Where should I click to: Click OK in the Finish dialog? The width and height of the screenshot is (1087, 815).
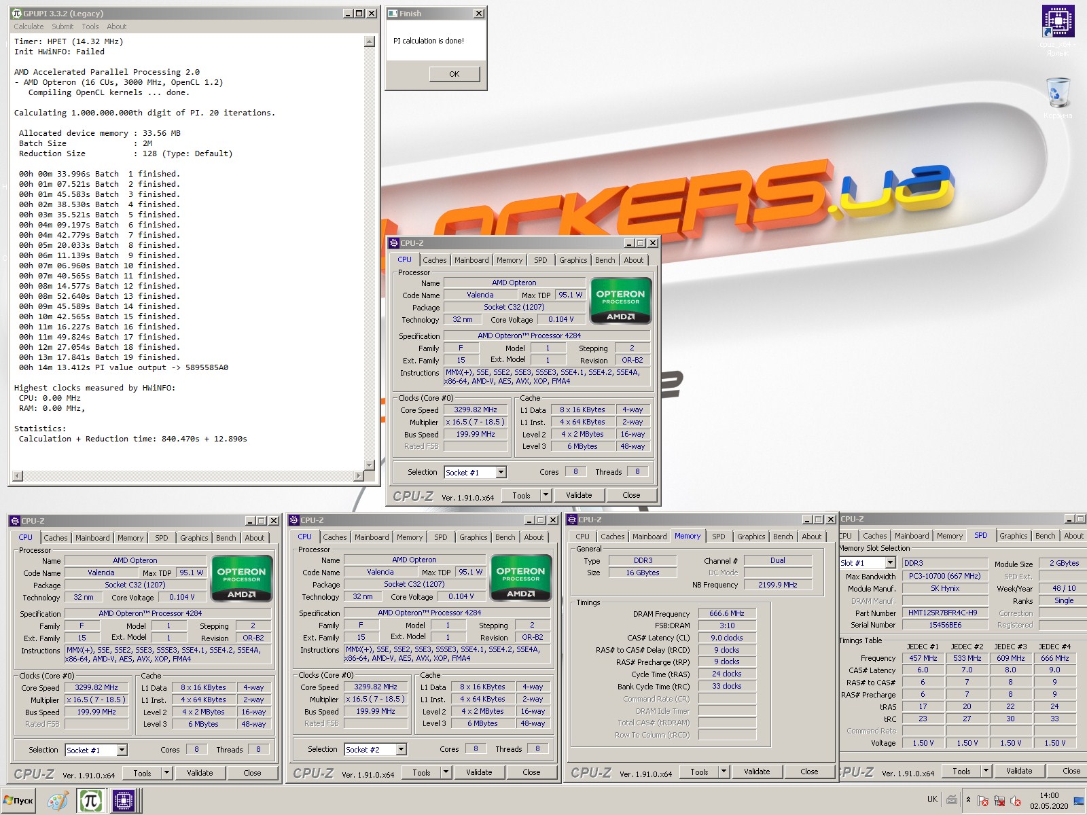455,74
